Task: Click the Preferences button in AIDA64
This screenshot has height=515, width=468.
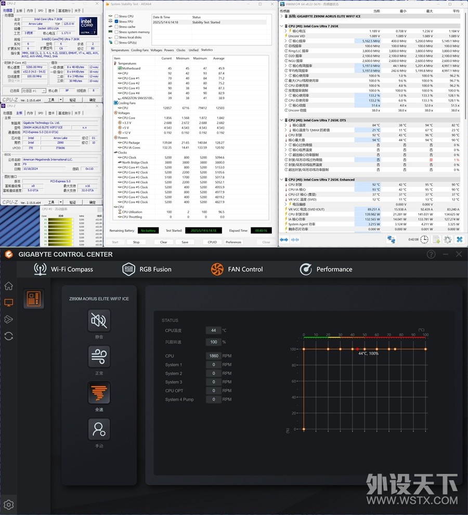Action: (233, 242)
